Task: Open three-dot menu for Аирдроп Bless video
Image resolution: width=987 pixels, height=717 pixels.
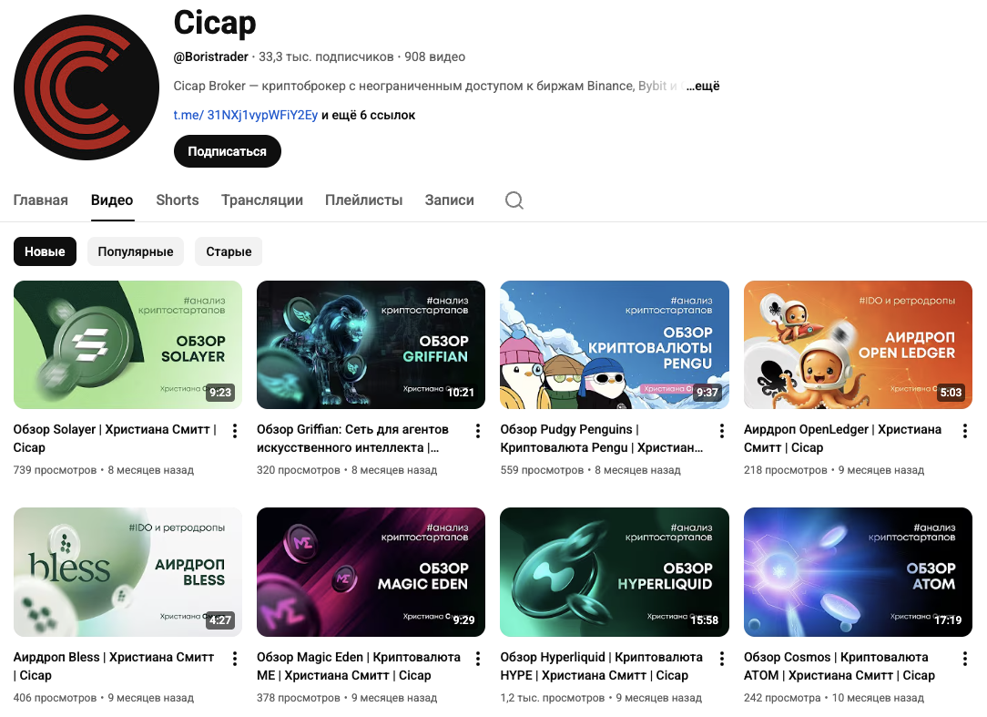Action: [235, 659]
